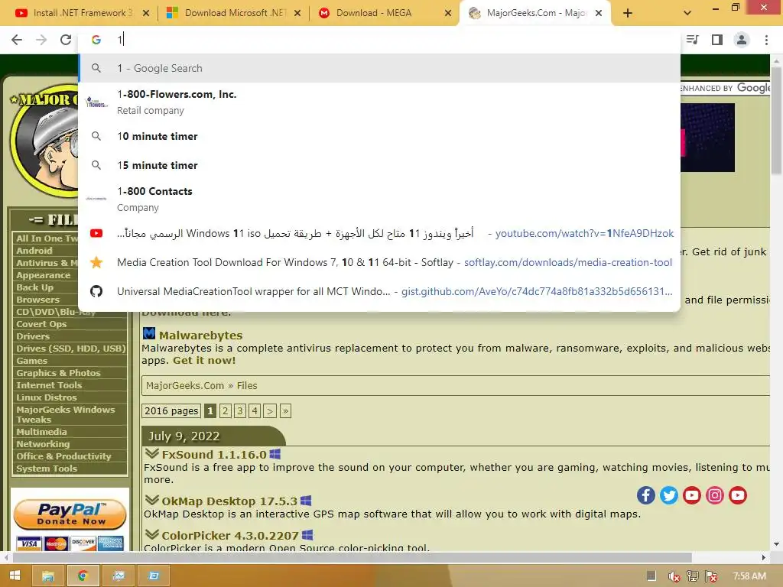The width and height of the screenshot is (783, 587).
Task: Open the Drivers category
Action: tap(32, 336)
